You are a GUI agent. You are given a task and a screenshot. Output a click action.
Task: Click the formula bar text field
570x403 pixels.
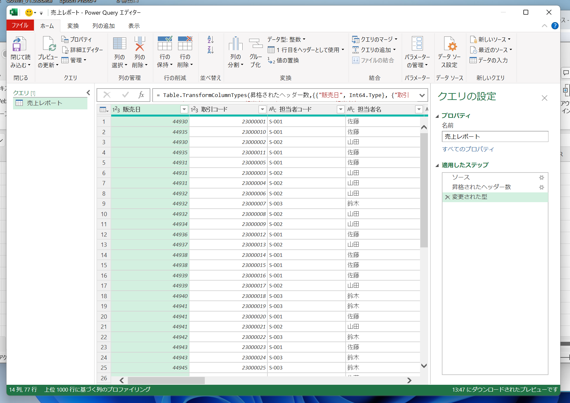[x=285, y=95]
